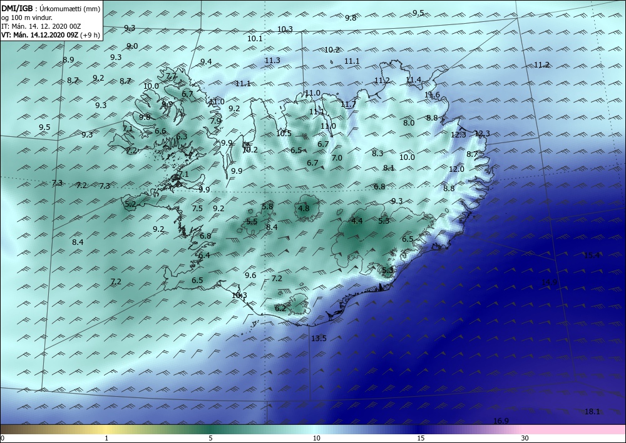Image resolution: width=626 pixels, height=443 pixels.
Task: Select the 8.3 value in northeast Iceland
Action: coord(377,153)
